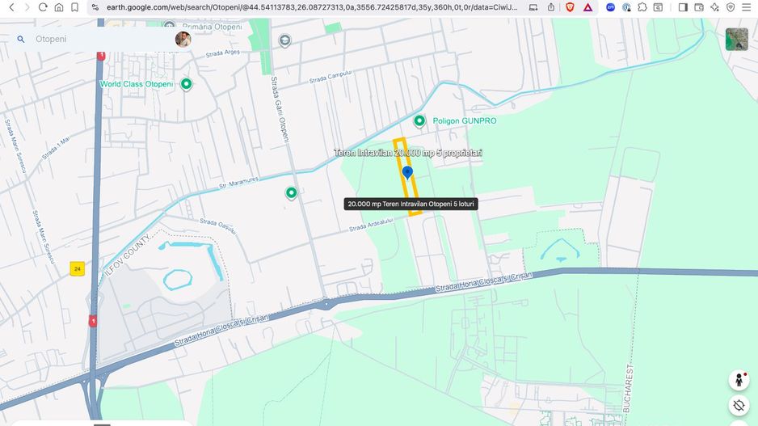This screenshot has height=426, width=758.
Task: Click the Primăria Otopeni label
Action: coord(213,27)
